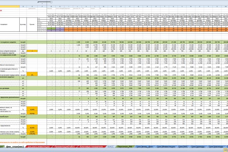Open the дох.расх.инвестиции sheet tab
The height and width of the screenshot is (152, 228).
click(39, 147)
